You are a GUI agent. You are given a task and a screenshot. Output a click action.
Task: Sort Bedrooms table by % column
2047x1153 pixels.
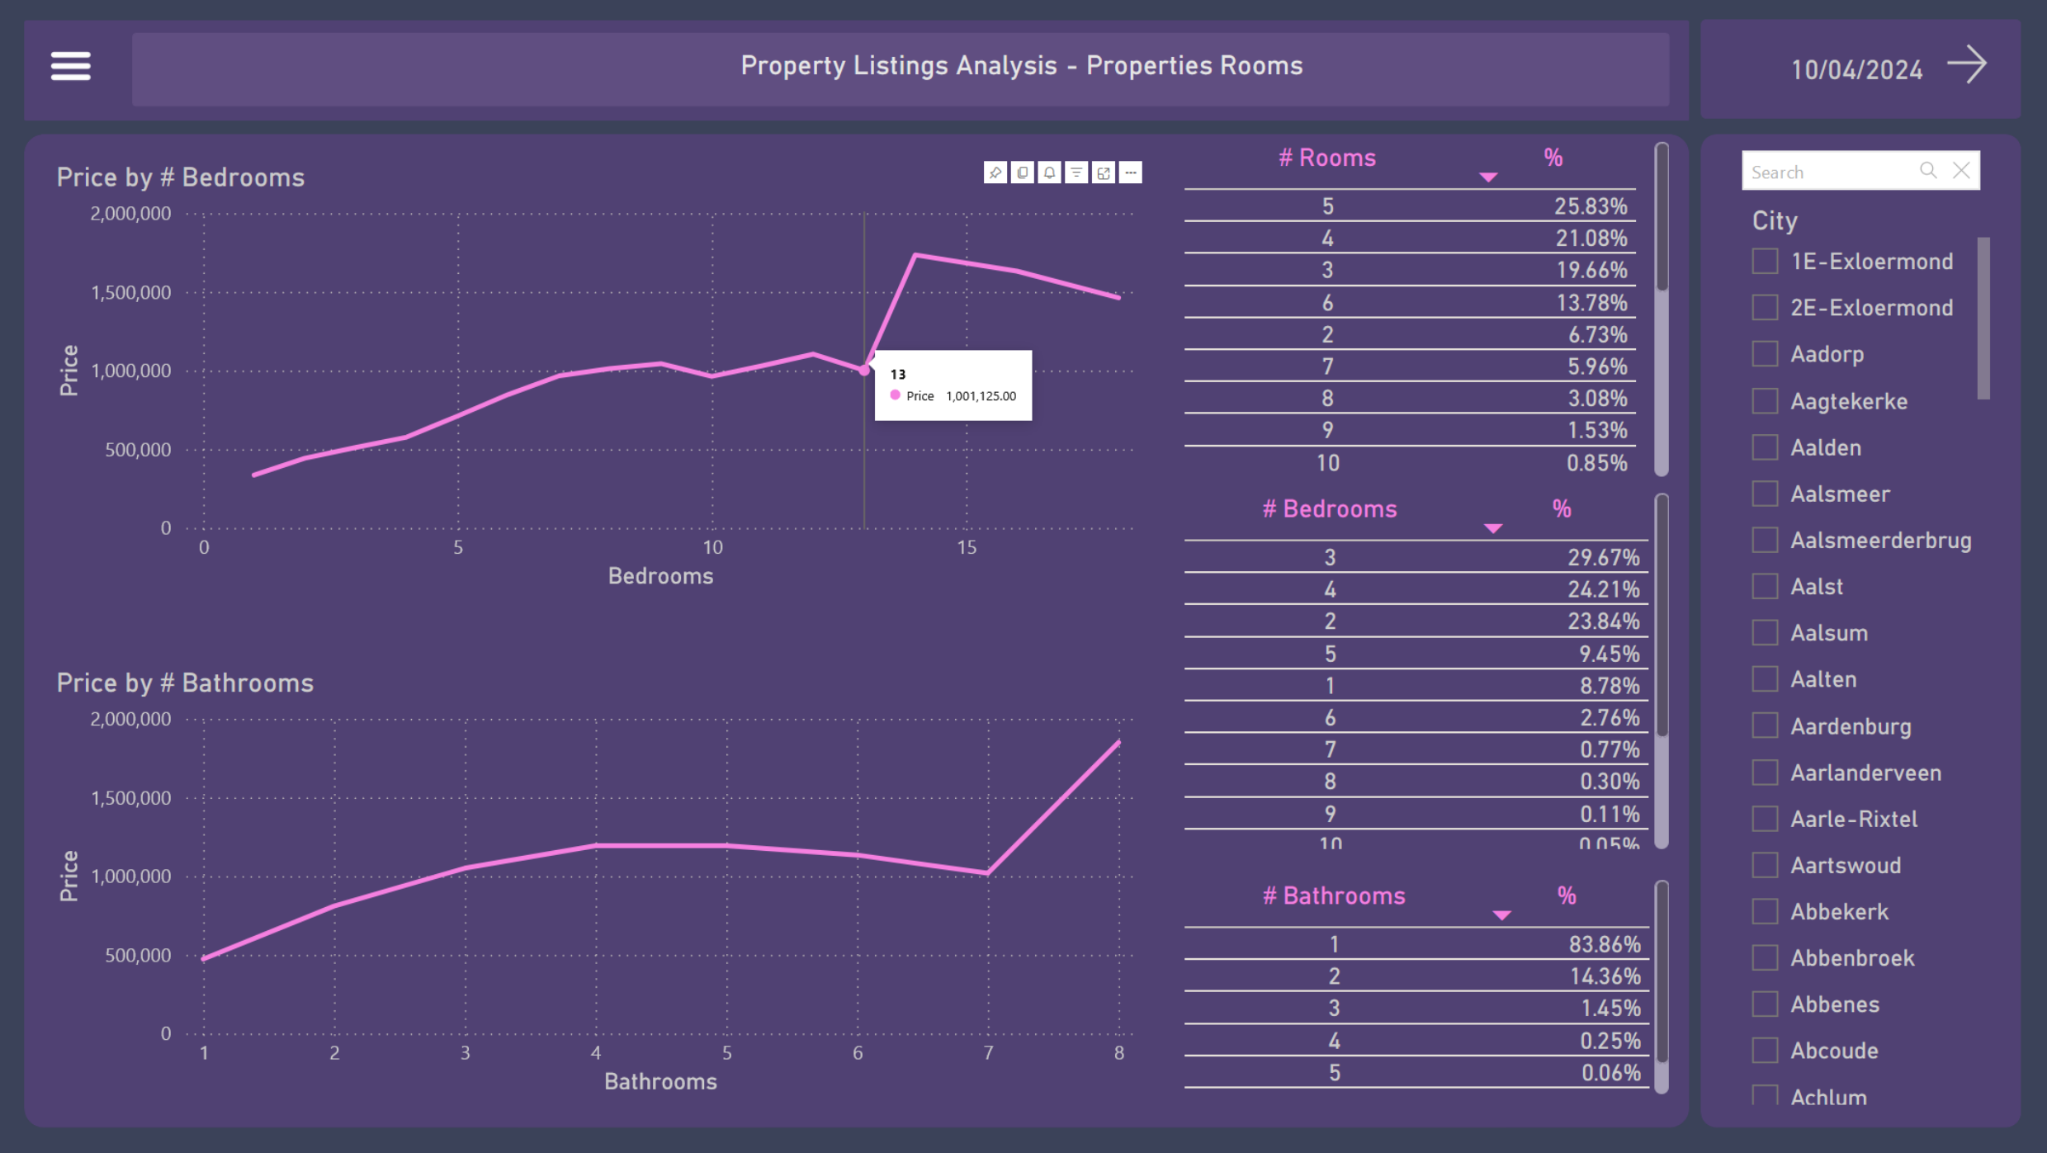point(1562,509)
